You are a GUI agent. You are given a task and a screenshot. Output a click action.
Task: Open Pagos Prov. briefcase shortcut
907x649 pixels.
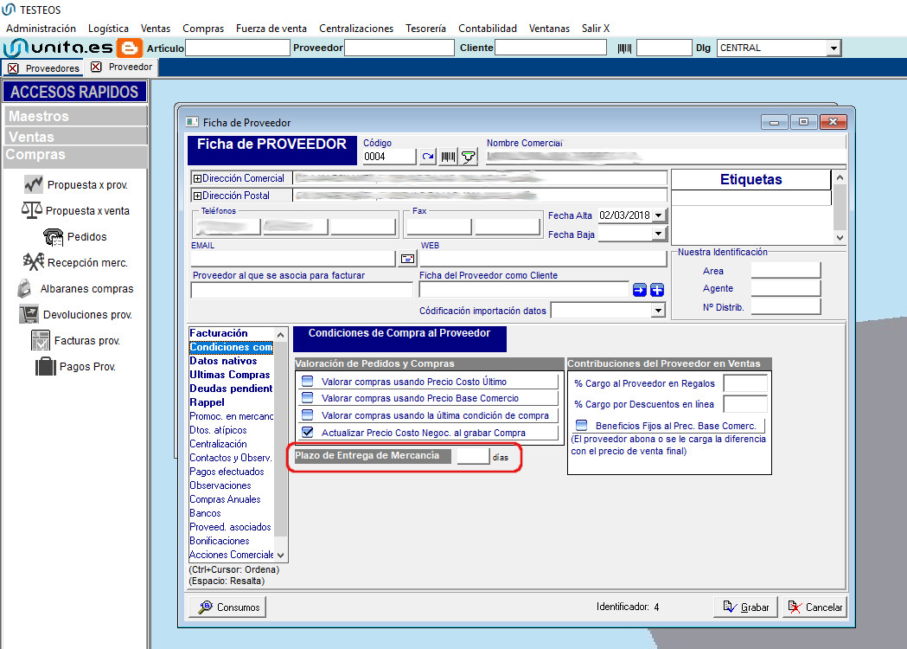pos(75,367)
